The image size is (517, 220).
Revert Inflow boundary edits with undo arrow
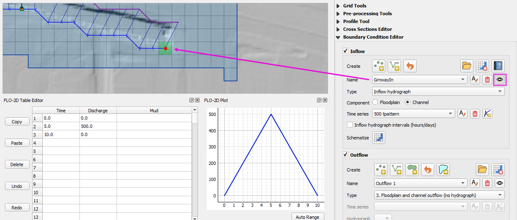(410, 66)
